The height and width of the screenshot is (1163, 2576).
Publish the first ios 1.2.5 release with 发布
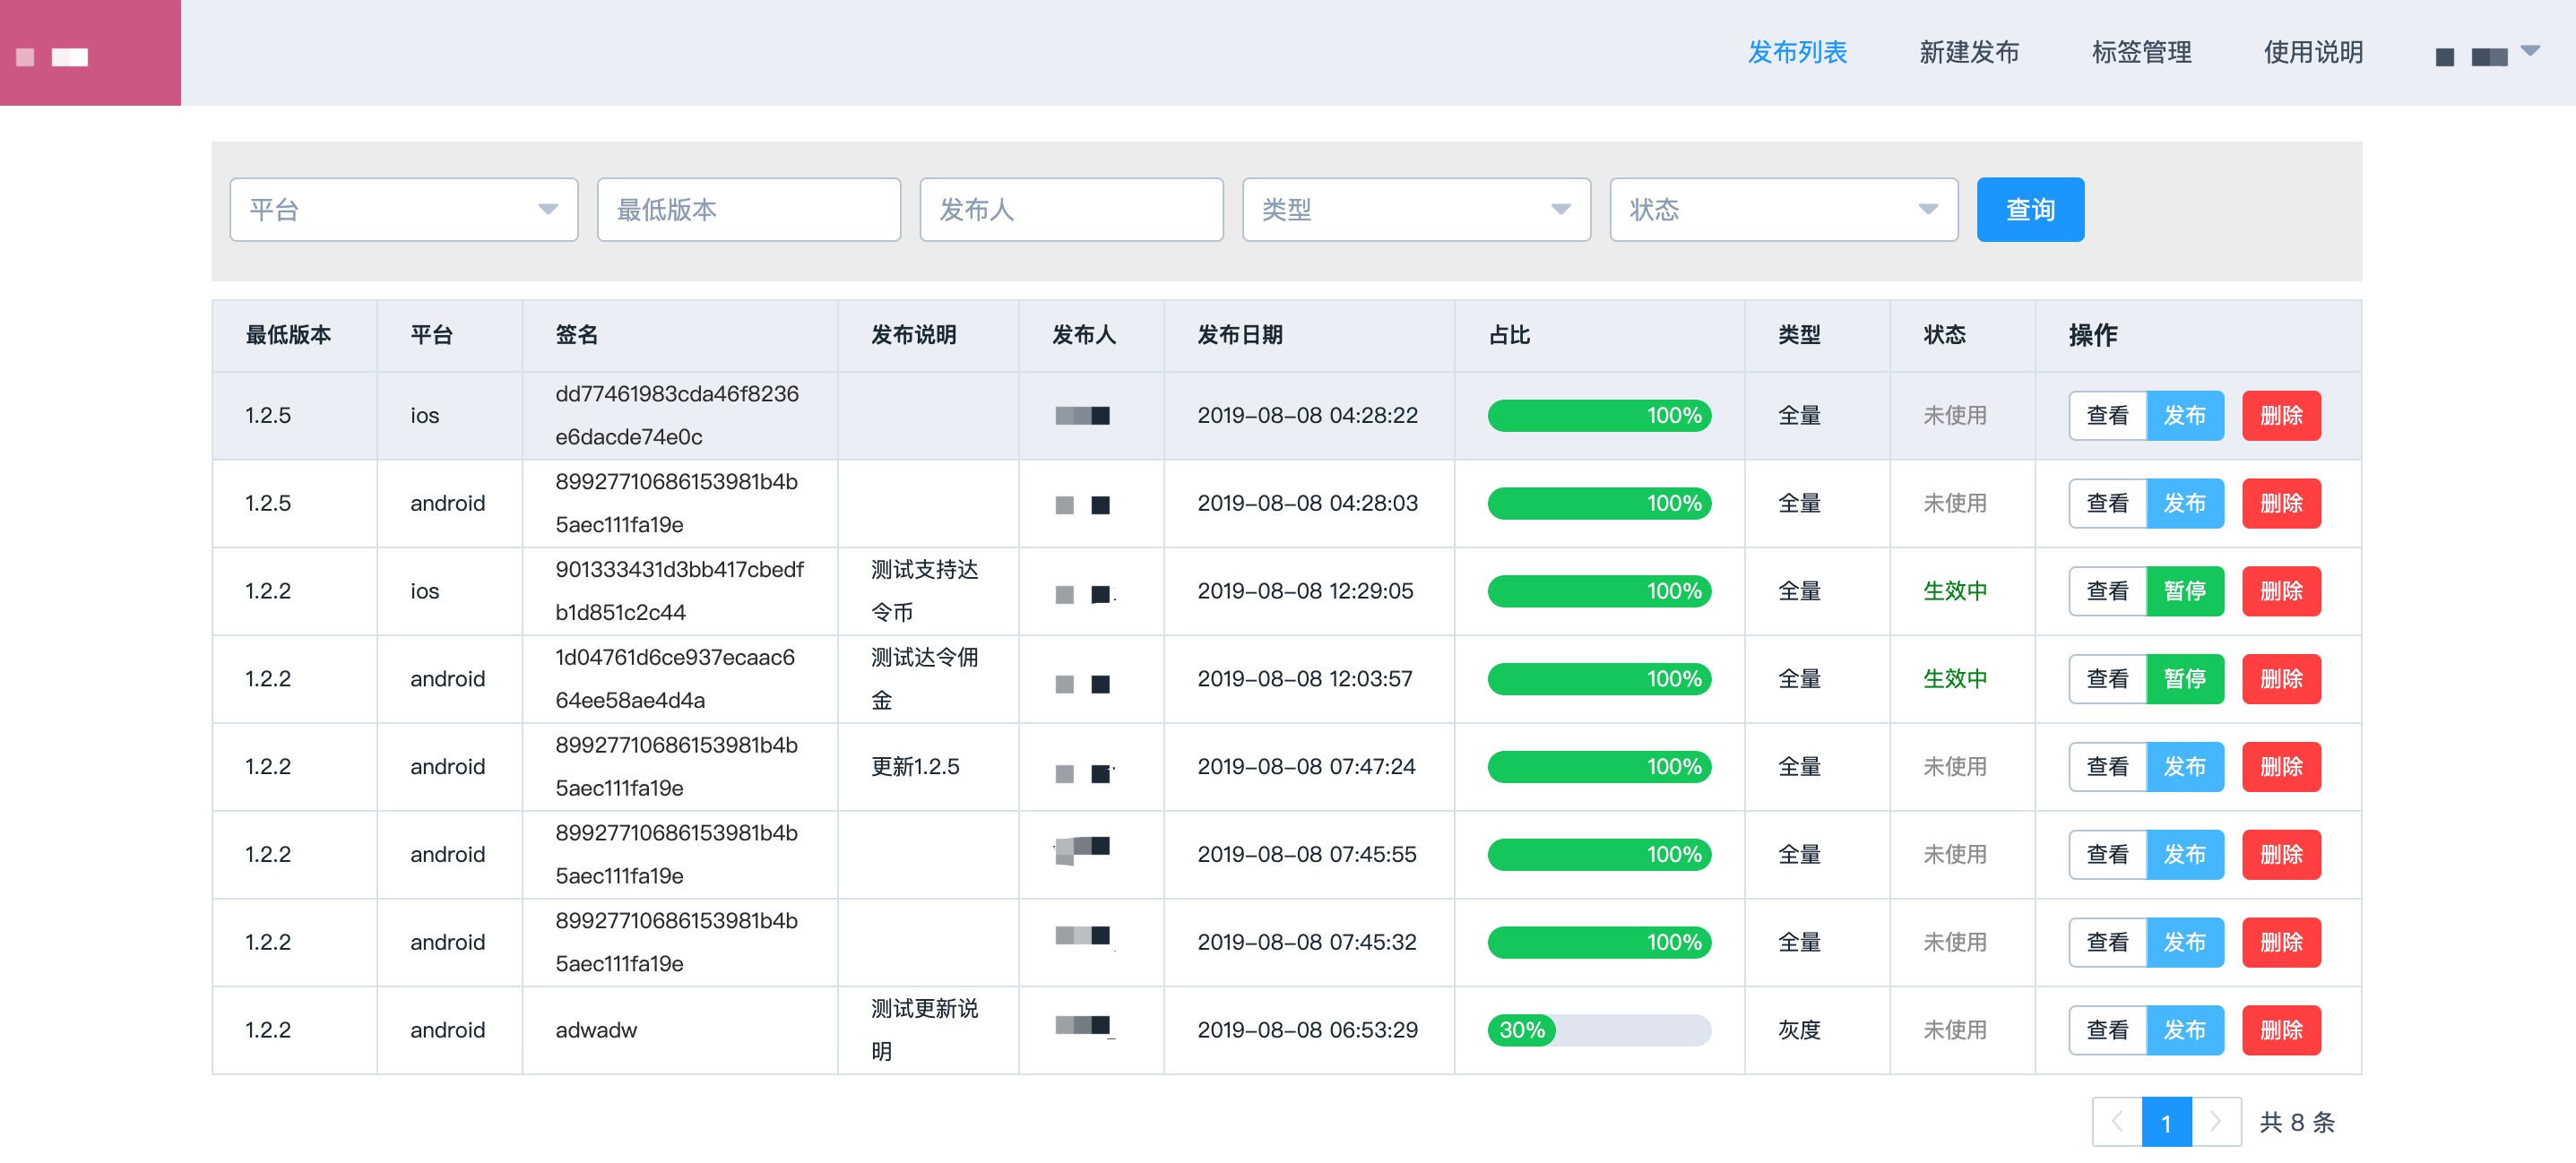tap(2186, 415)
